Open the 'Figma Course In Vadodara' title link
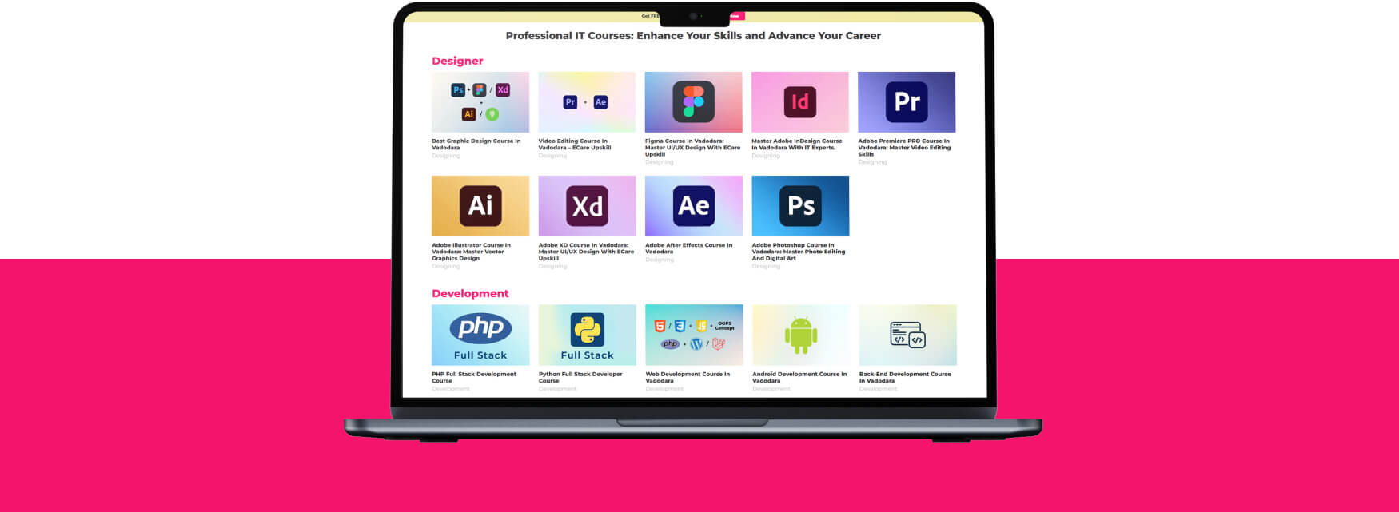This screenshot has height=512, width=1399. tap(693, 147)
